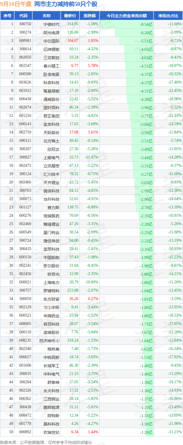Select the stock name 华海药业
This screenshot has height=445, width=183.
pyautogui.click(x=51, y=316)
